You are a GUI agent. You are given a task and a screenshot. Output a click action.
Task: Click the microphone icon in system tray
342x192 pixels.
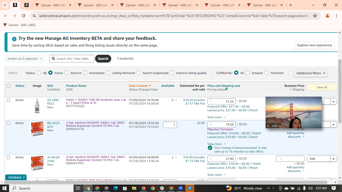tap(304, 188)
